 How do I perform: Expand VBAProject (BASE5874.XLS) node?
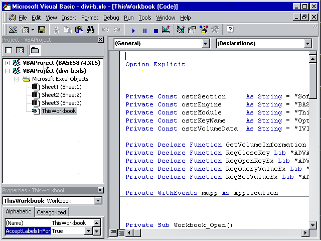(x=7, y=63)
